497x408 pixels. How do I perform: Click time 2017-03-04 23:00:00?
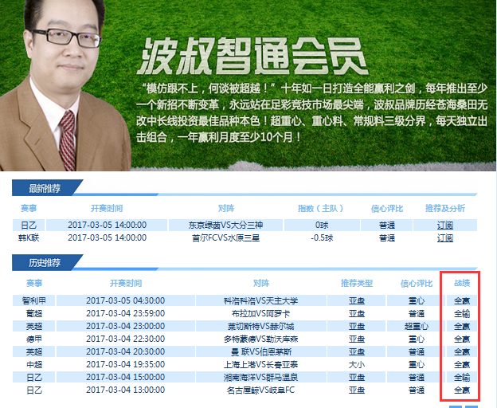point(126,326)
